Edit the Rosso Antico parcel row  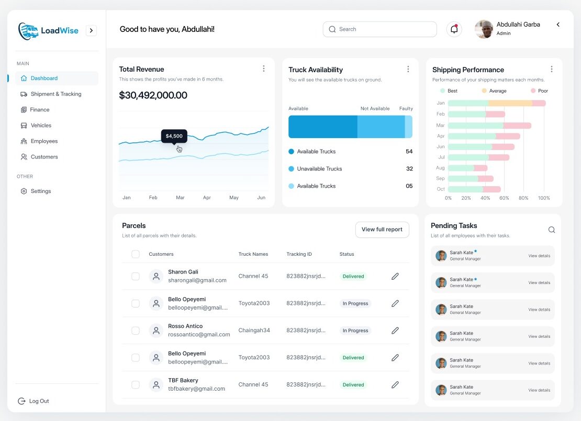tap(395, 331)
